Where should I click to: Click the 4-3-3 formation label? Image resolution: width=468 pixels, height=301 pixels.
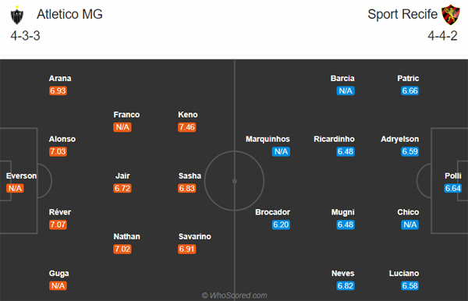point(26,36)
